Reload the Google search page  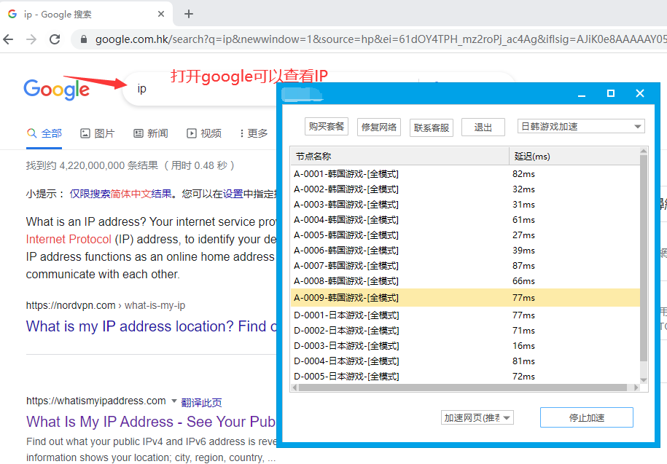(x=55, y=39)
